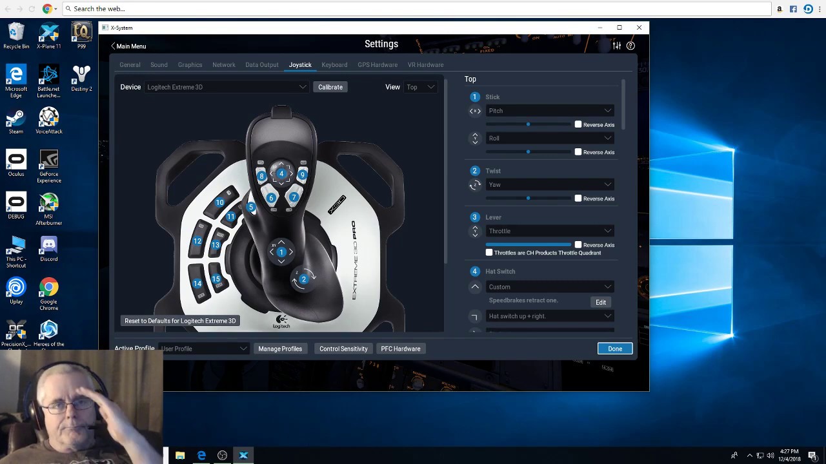Open Edge browser in the taskbar
Image resolution: width=826 pixels, height=464 pixels.
[x=201, y=456]
